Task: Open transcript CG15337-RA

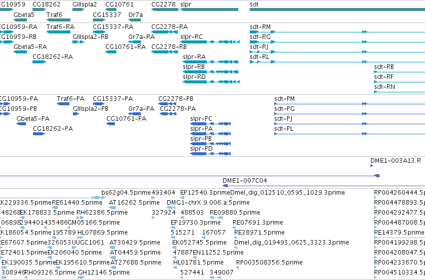Action: [113, 27]
